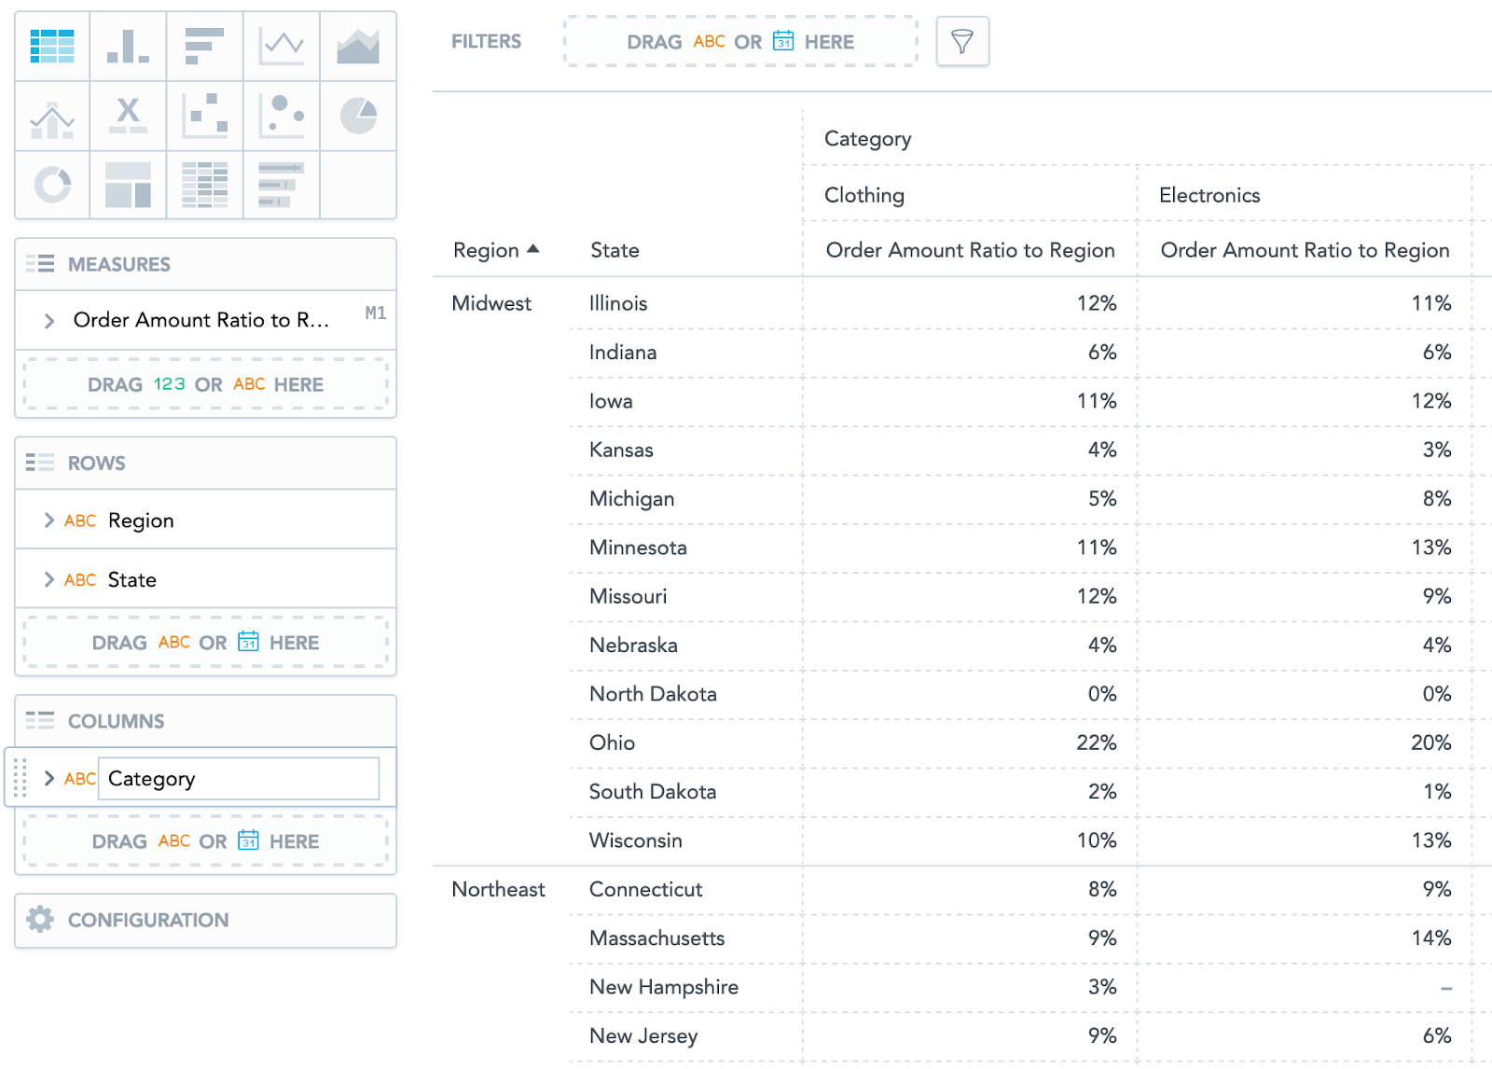Screen dimensions: 1492x1069
Task: Choose the scatter plot visualization
Action: (x=204, y=116)
